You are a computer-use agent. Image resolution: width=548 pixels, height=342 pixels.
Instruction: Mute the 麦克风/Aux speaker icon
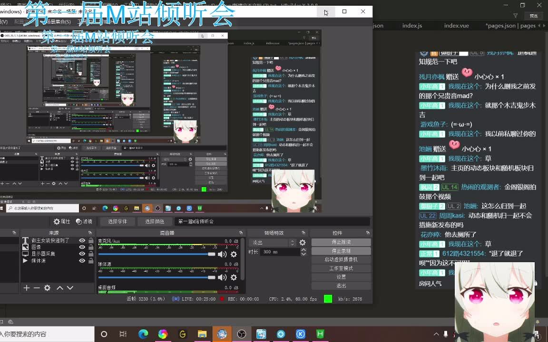pyautogui.click(x=222, y=254)
